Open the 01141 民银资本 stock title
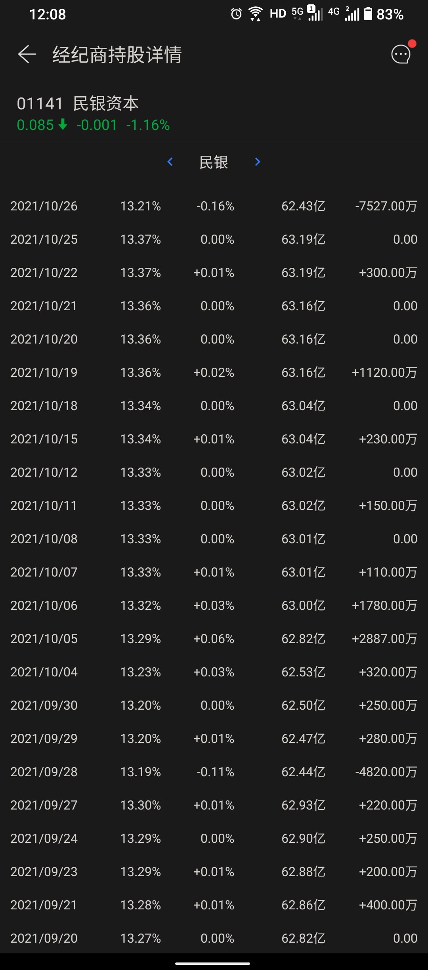Screen dimensions: 428x970 pyautogui.click(x=78, y=104)
